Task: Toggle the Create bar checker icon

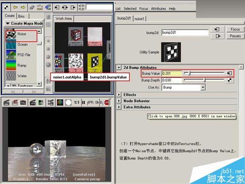Action: point(6,7)
